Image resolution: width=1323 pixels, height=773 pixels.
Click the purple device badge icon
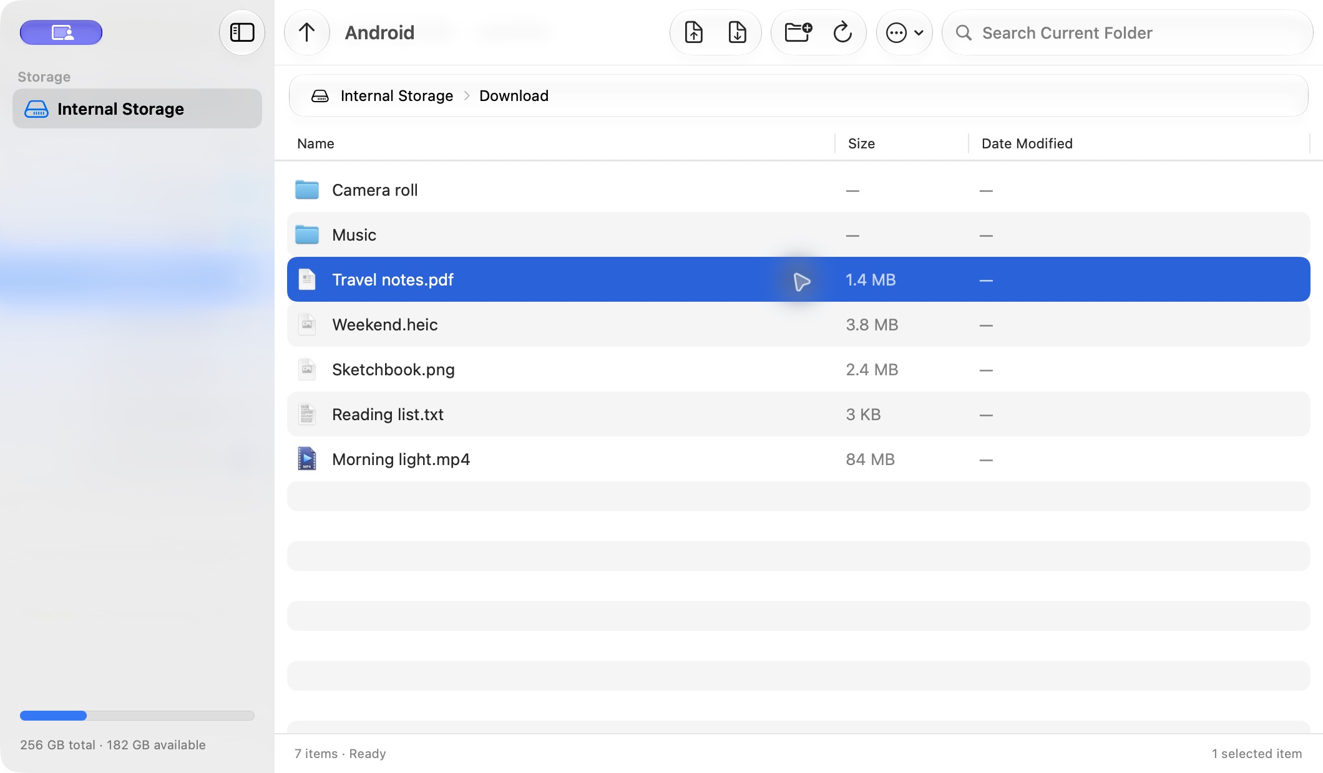61,32
